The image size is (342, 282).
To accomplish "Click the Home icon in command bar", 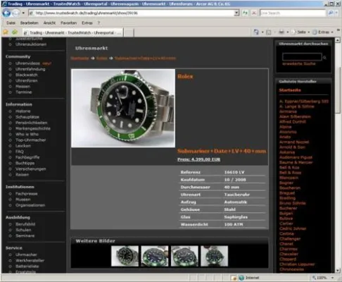I will pyautogui.click(x=256, y=32).
